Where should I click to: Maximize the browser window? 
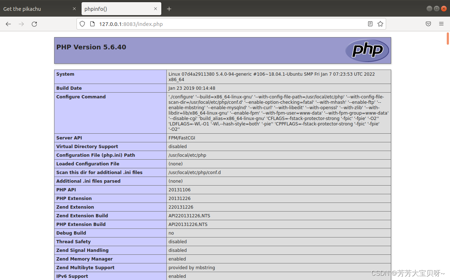click(437, 9)
